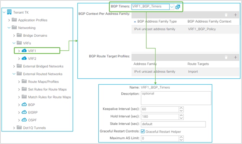Click the Address Family column header
This screenshot has height=144, width=242.
(x=145, y=64)
